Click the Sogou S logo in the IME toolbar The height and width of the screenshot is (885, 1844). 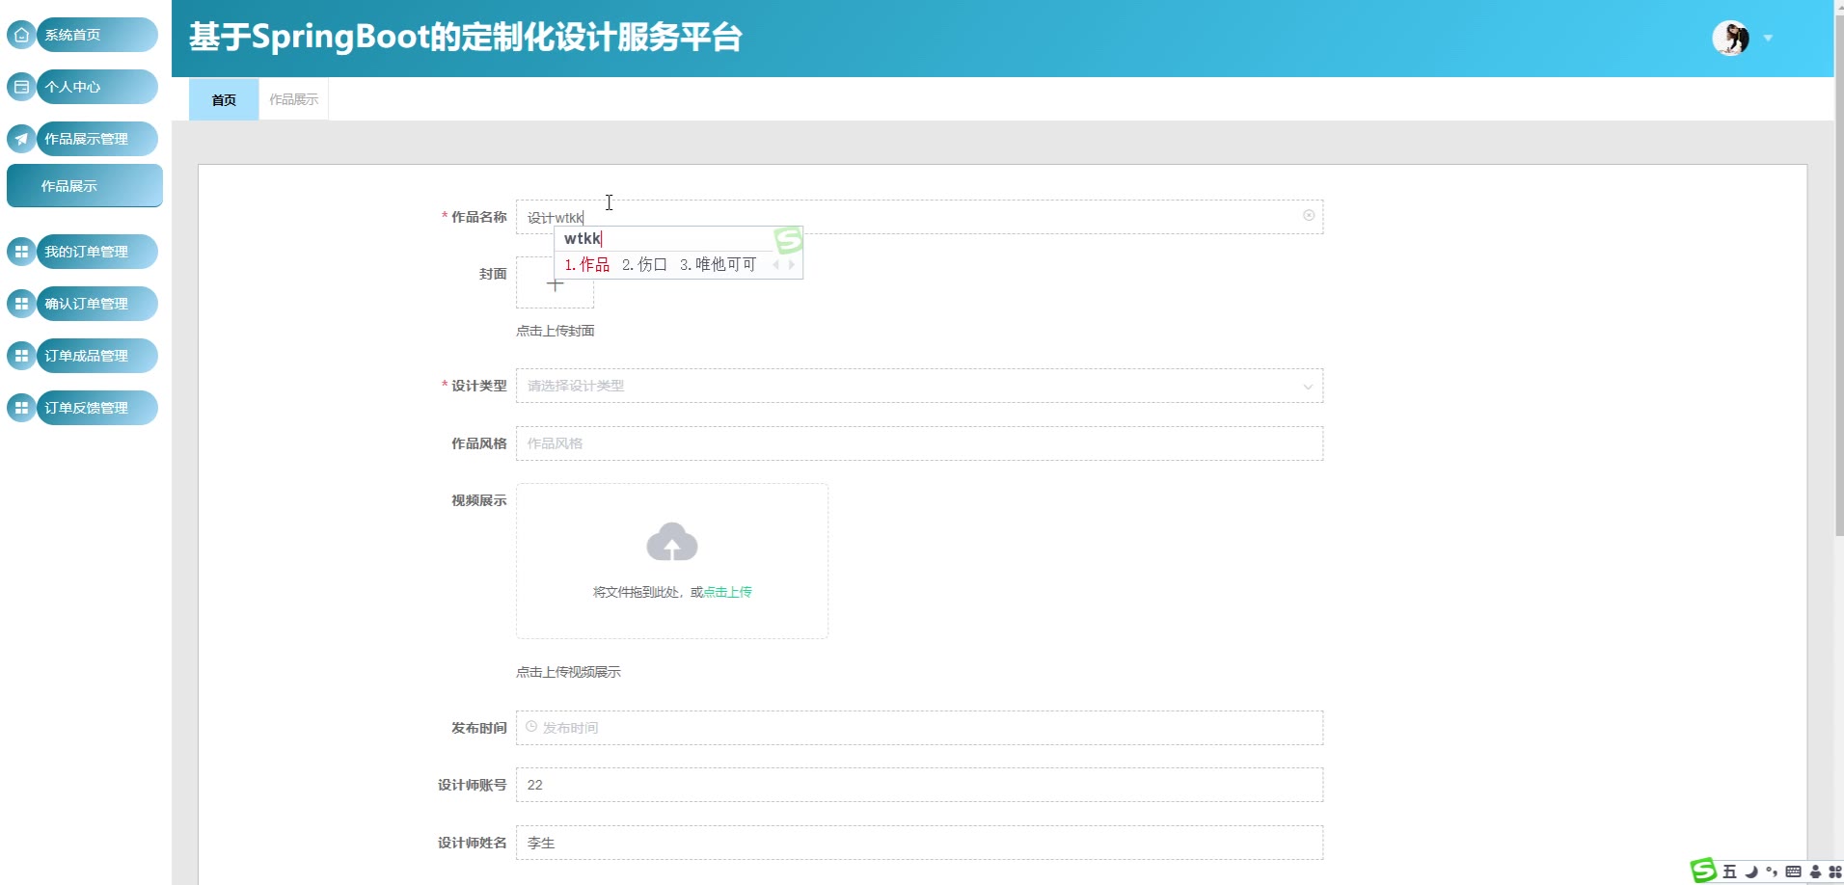pyautogui.click(x=1704, y=872)
